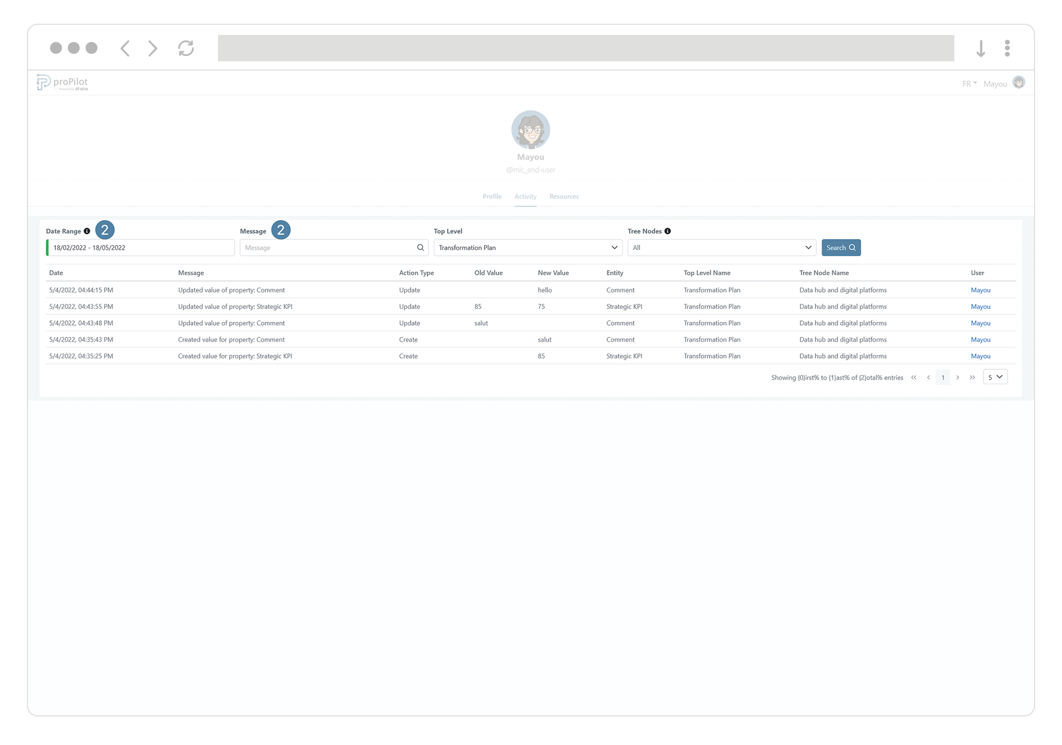Switch to the Resources tab
Viewport: 1062px width, 745px height.
click(x=564, y=196)
